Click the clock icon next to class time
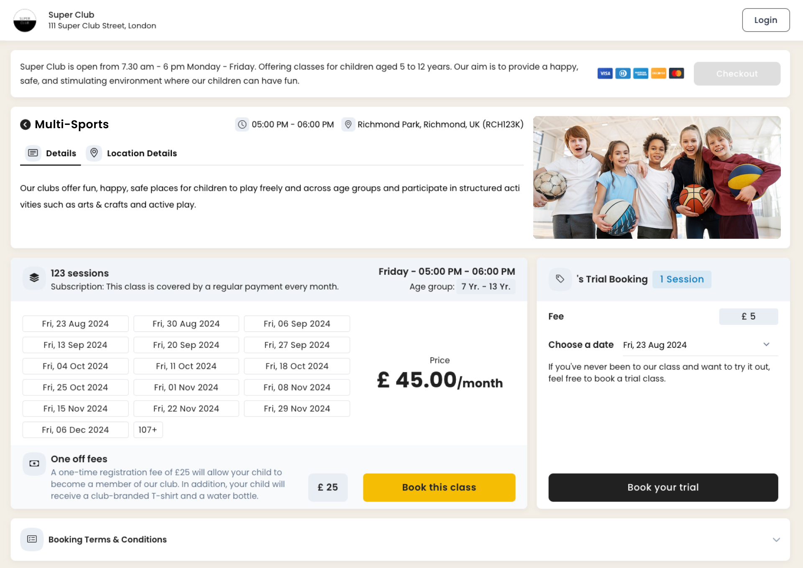 tap(242, 124)
